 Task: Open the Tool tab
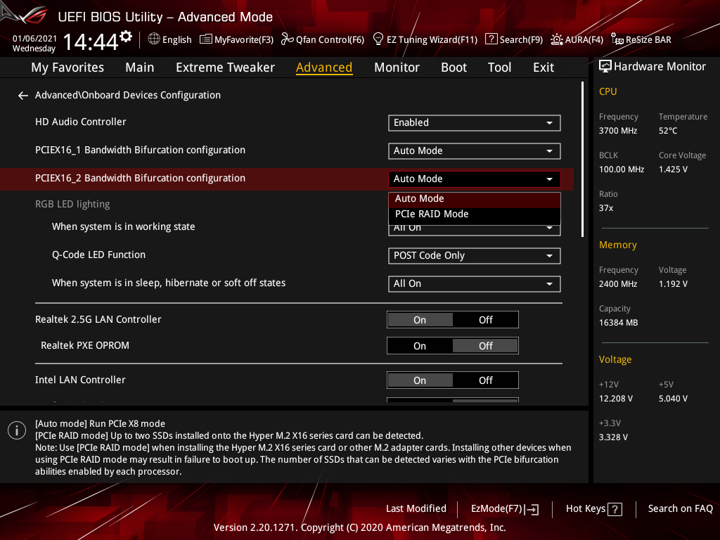click(499, 67)
